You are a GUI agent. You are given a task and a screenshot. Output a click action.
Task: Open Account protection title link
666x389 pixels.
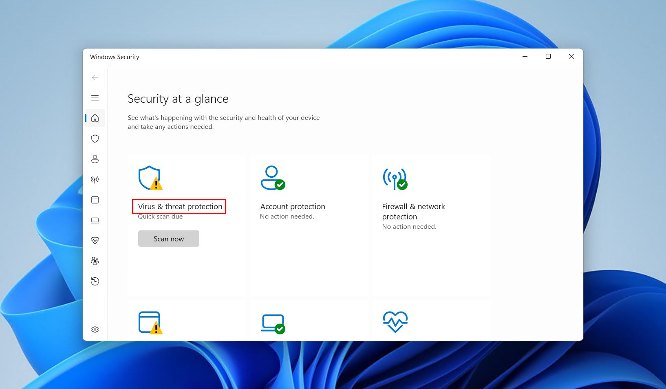[293, 207]
